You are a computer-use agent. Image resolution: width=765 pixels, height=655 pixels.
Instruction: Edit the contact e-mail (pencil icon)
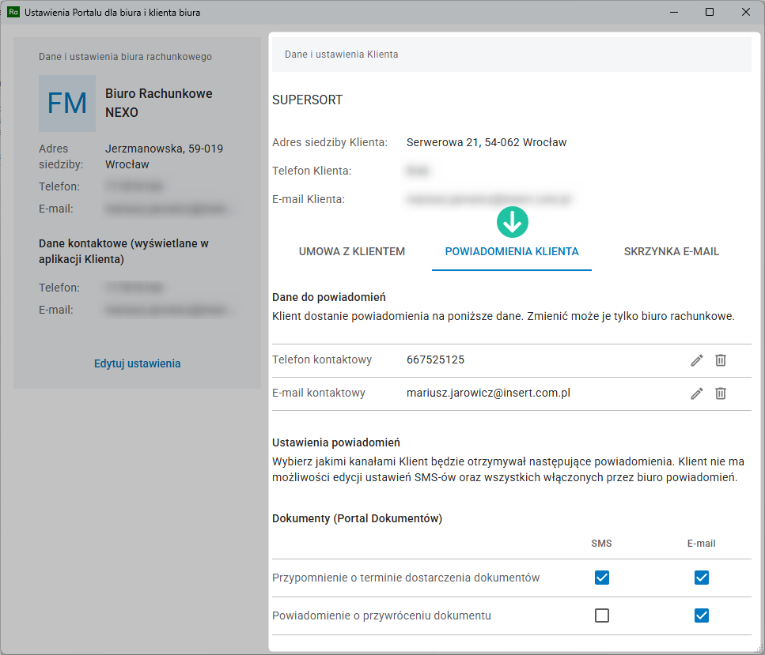[696, 393]
